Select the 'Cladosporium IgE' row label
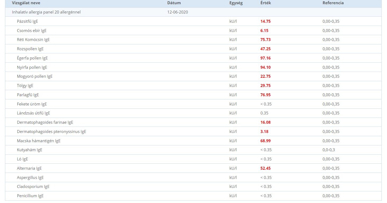 coord(33,187)
